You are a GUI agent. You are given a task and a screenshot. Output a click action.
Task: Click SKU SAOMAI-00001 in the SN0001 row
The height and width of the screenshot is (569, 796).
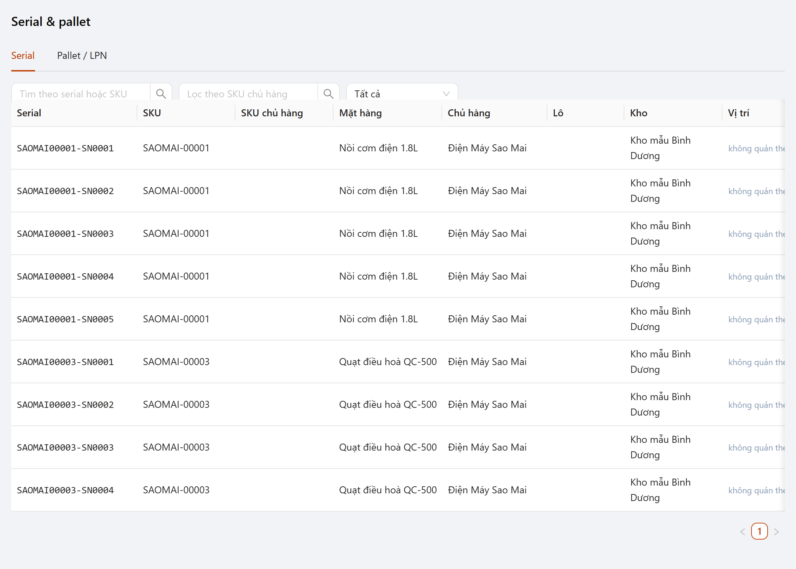click(176, 148)
